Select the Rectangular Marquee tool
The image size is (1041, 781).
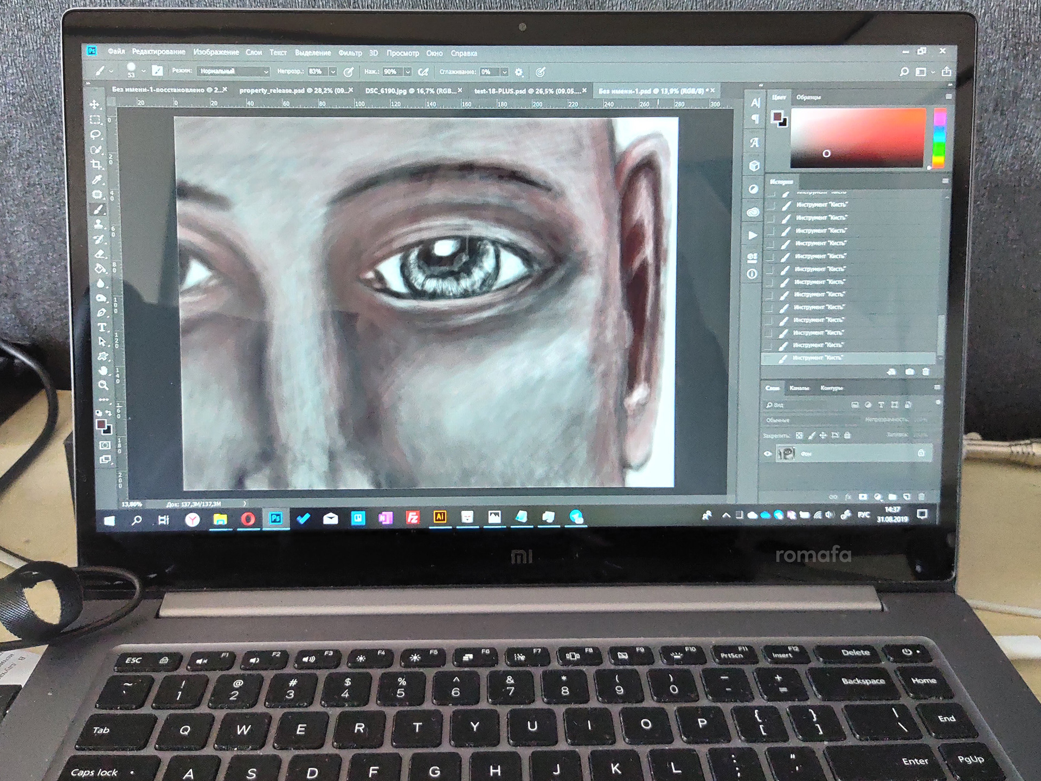[x=96, y=119]
